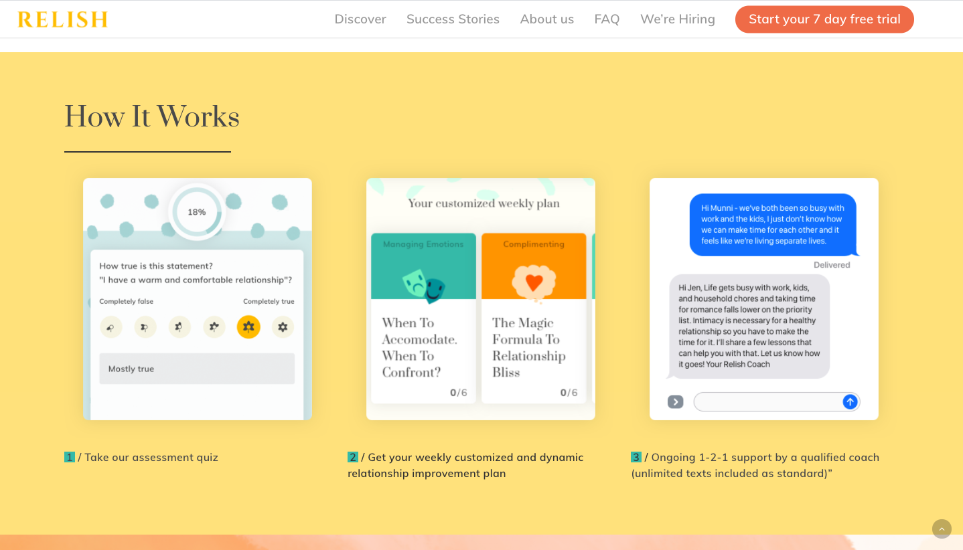This screenshot has width=963, height=550.
Task: Click the back-to-top arrow button
Action: pos(942,529)
